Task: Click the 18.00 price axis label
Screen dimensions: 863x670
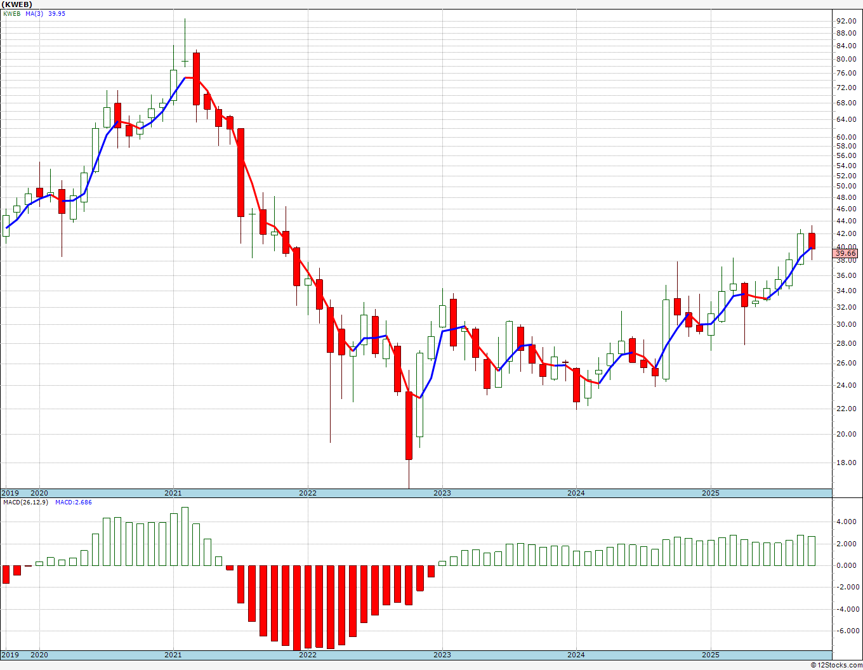Action: [x=847, y=463]
